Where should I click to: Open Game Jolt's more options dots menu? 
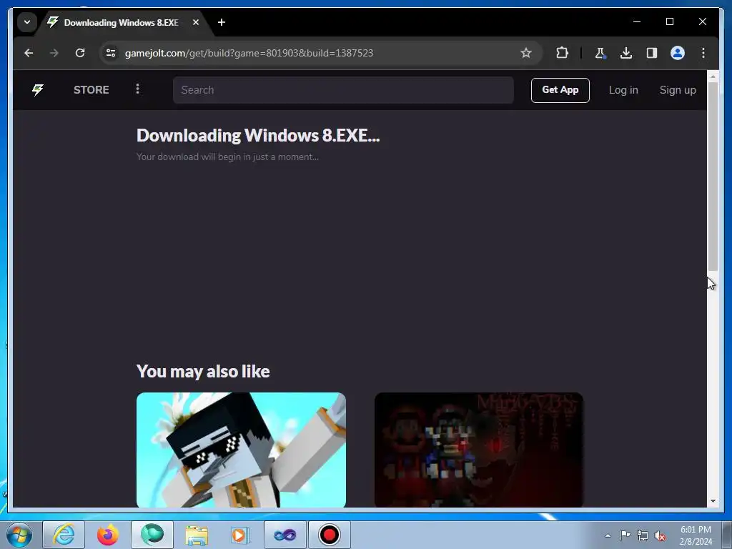137,89
